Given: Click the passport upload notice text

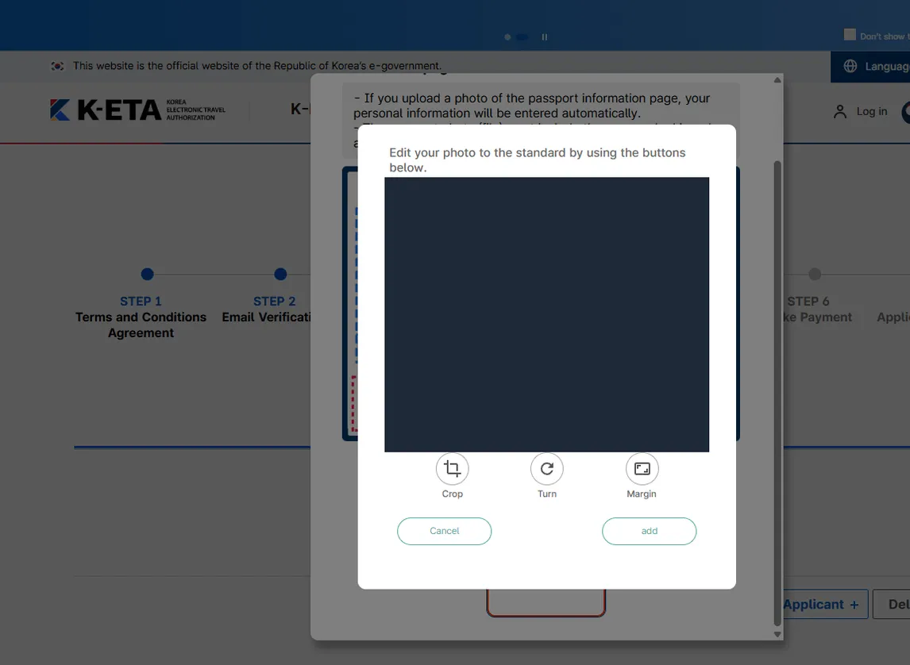Looking at the screenshot, I should [x=531, y=106].
